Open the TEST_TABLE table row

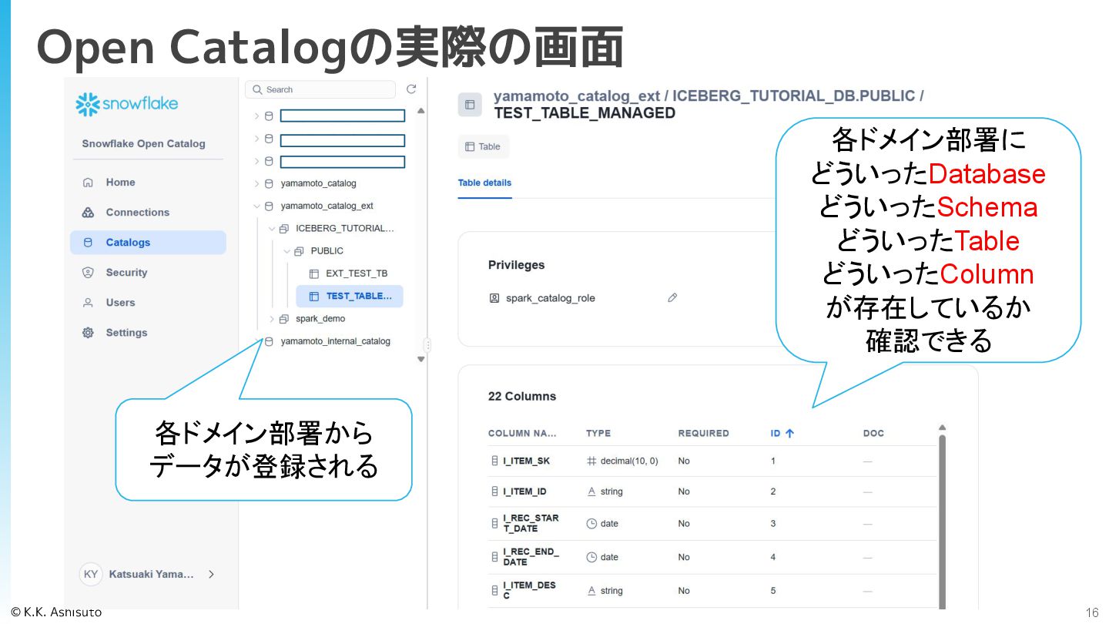pyautogui.click(x=350, y=296)
